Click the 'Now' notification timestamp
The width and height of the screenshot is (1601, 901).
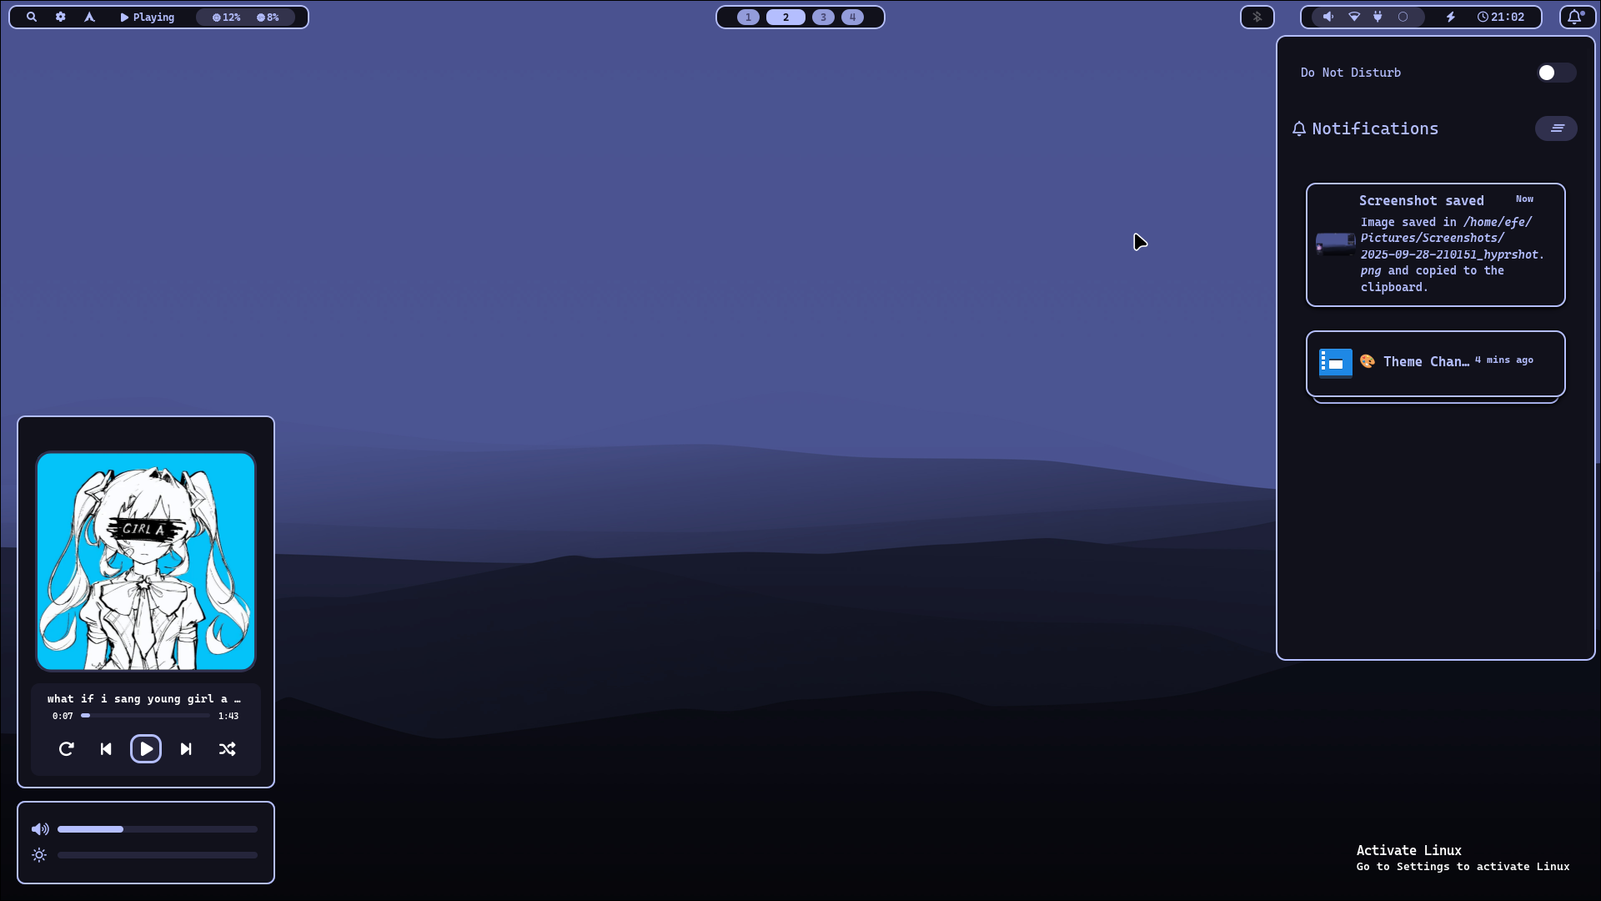(x=1524, y=199)
